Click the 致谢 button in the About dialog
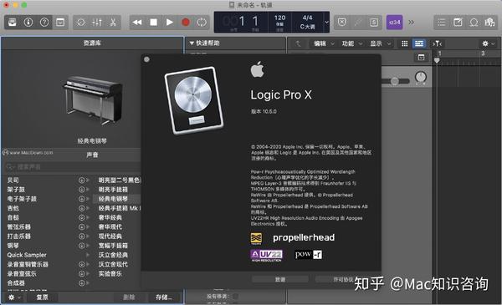502x305 pixels. (280, 279)
